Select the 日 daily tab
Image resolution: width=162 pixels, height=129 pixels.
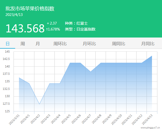click(8, 44)
